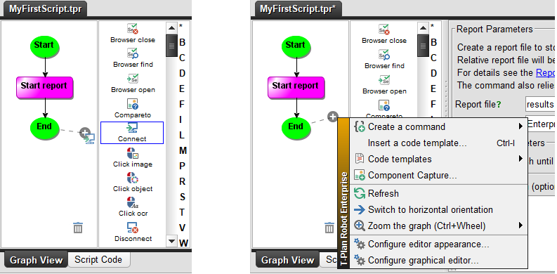Select Disconnect command in left palette
The height and width of the screenshot is (274, 557).
click(133, 232)
